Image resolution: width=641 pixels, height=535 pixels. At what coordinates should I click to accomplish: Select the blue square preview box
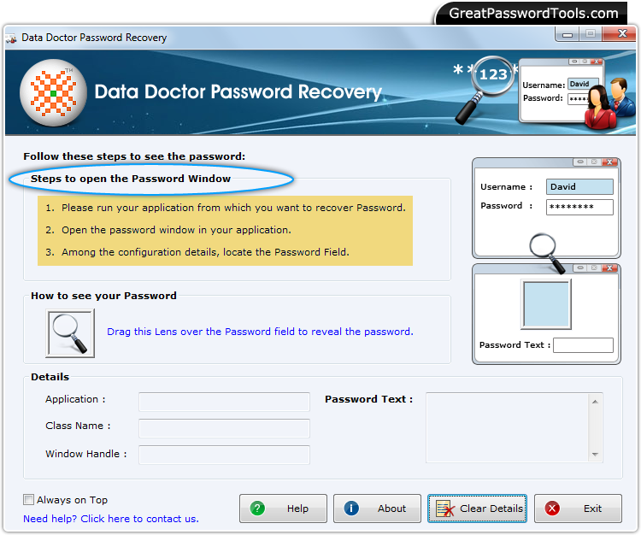click(x=546, y=303)
